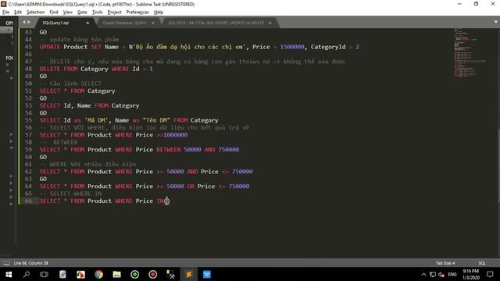Open network status tray icon
500x281 pixels.
(x=433, y=274)
